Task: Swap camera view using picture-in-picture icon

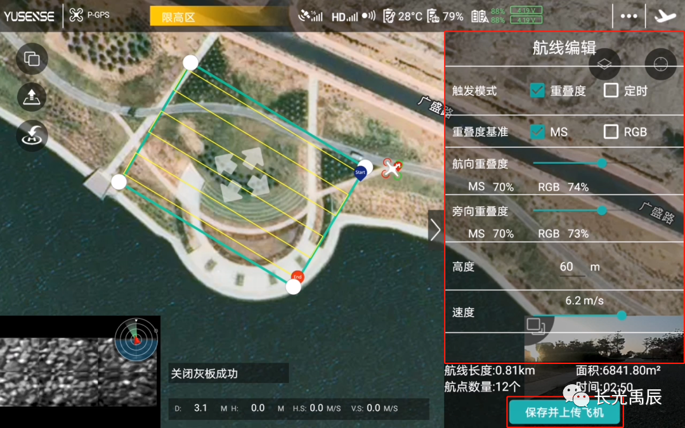Action: (x=535, y=327)
